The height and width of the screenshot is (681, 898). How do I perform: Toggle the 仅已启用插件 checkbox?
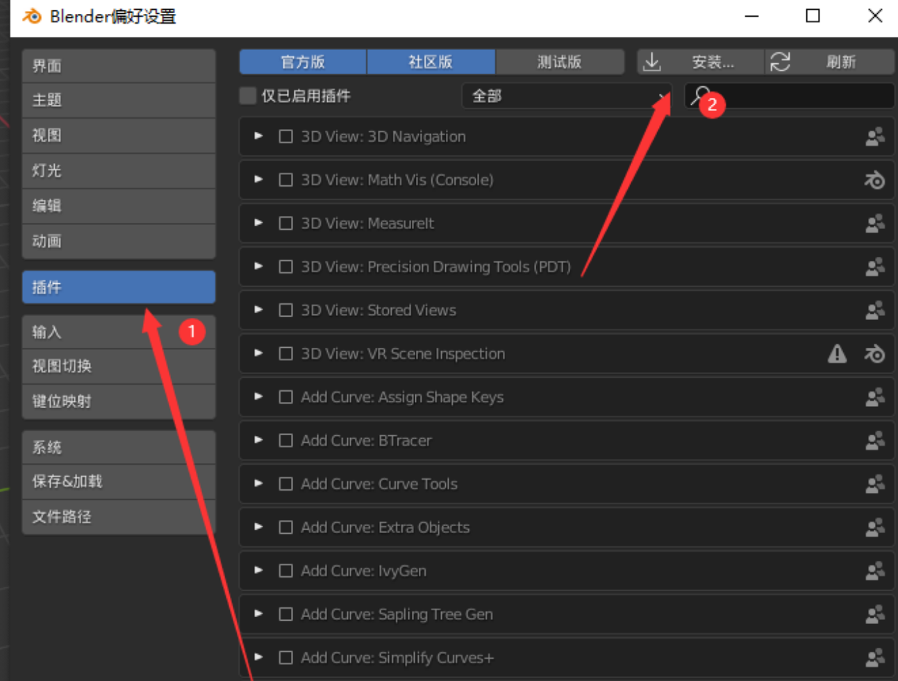[x=248, y=96]
